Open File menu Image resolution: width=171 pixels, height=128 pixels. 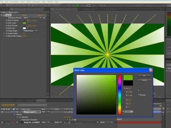point(2,2)
